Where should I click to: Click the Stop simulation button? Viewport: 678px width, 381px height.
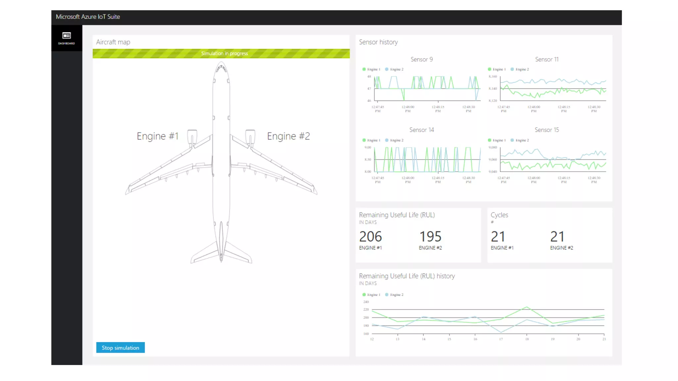[120, 348]
